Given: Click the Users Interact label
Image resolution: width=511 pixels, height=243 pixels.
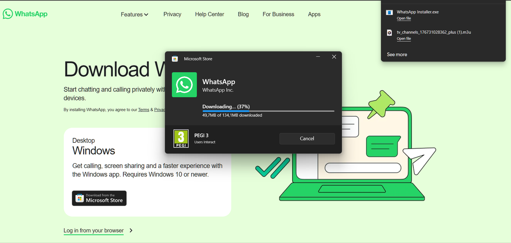Looking at the screenshot, I should click(x=205, y=142).
